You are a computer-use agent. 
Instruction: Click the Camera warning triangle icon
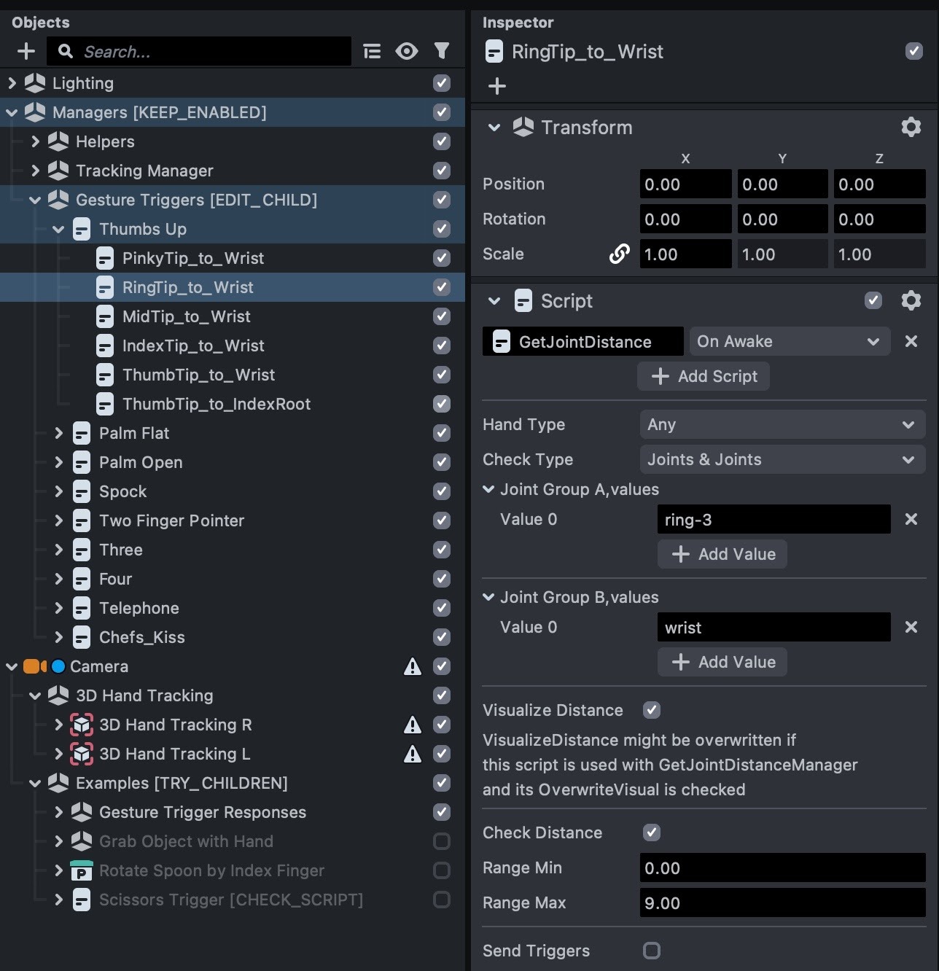[x=413, y=666]
